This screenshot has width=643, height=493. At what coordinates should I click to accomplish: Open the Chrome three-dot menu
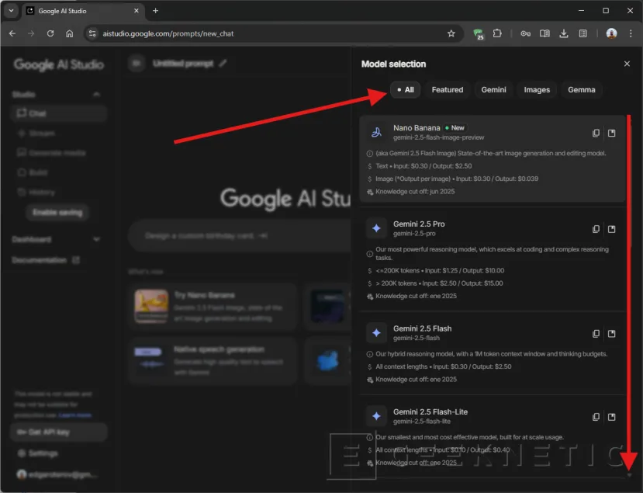pos(631,33)
